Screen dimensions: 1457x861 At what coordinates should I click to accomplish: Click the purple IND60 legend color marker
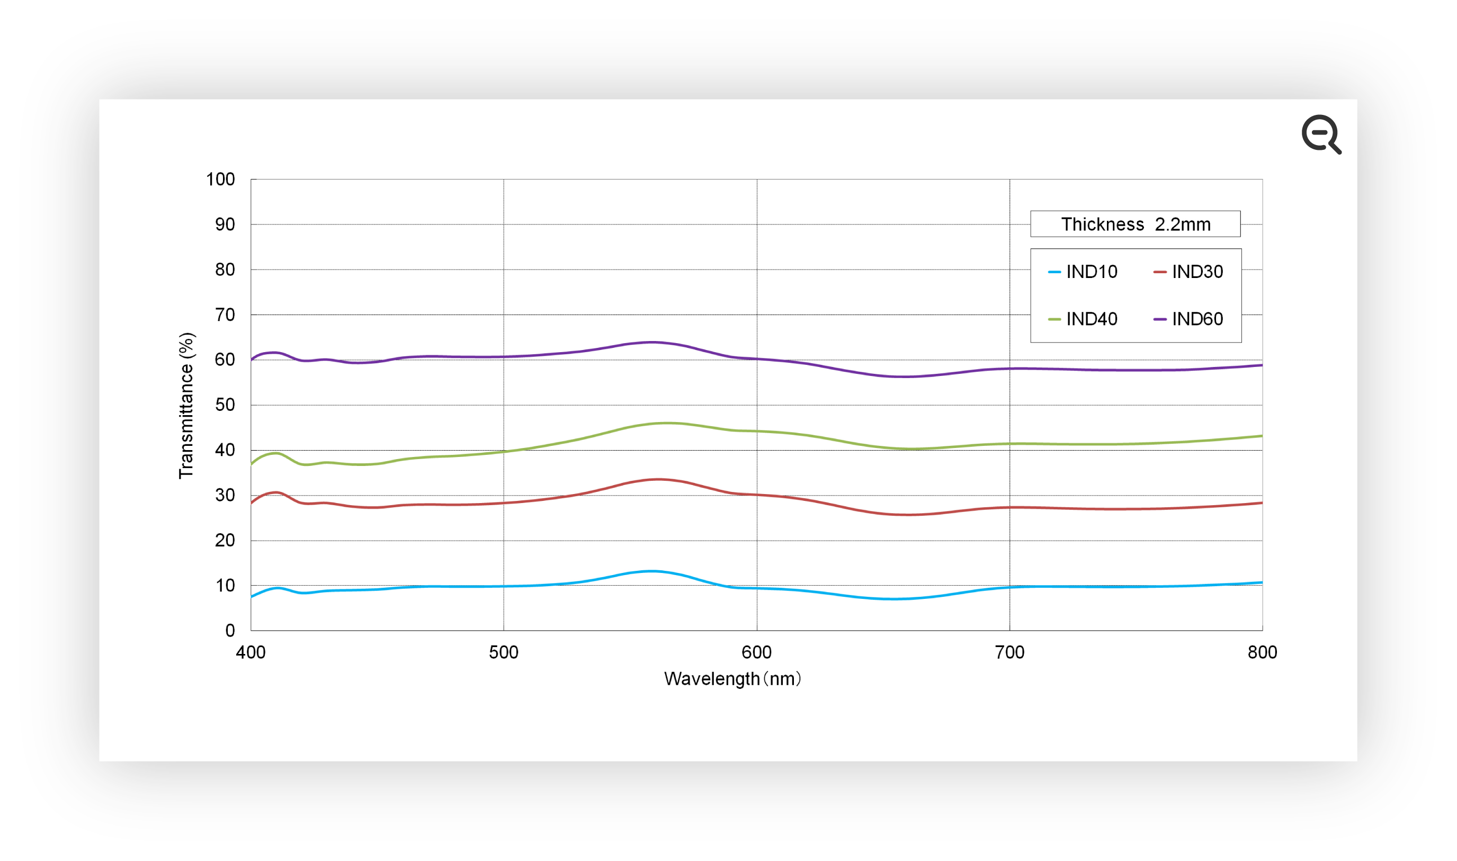[1160, 319]
